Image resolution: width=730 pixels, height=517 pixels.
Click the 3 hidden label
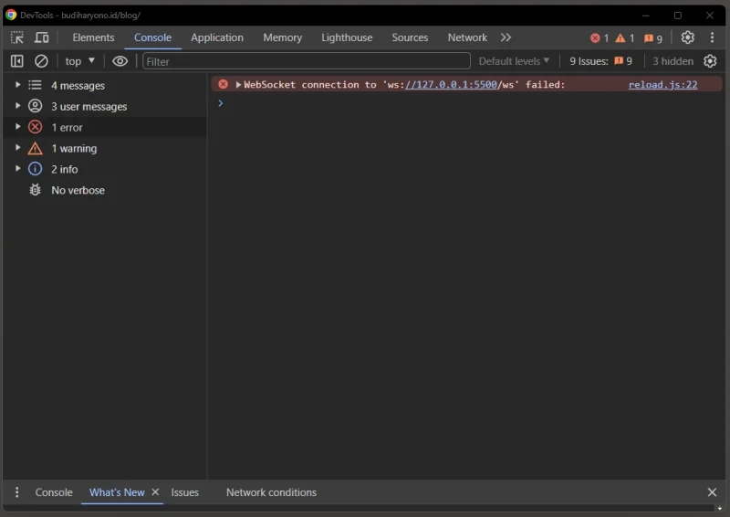pos(673,61)
